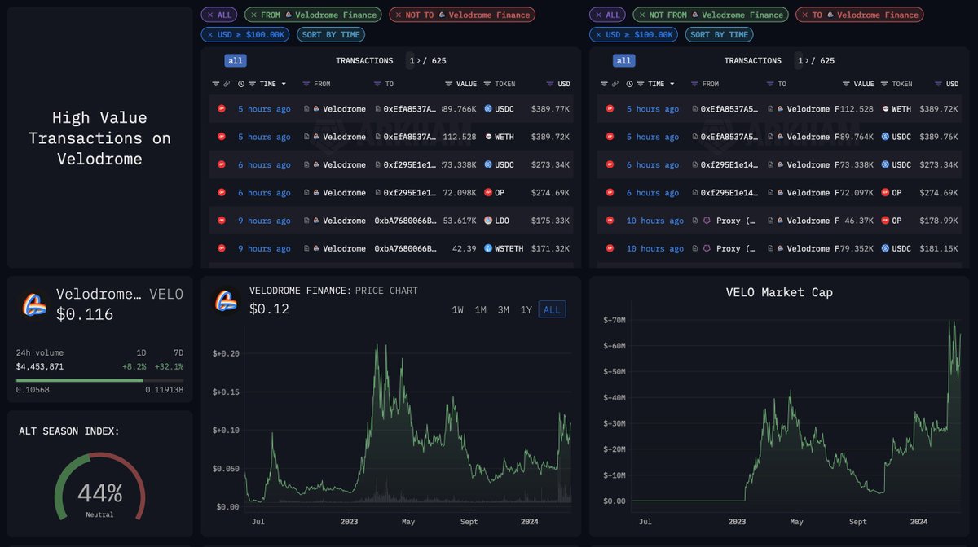Remove the purple ALL chip above FROM Velodrome table
This screenshot has height=547, width=978.
(209, 15)
